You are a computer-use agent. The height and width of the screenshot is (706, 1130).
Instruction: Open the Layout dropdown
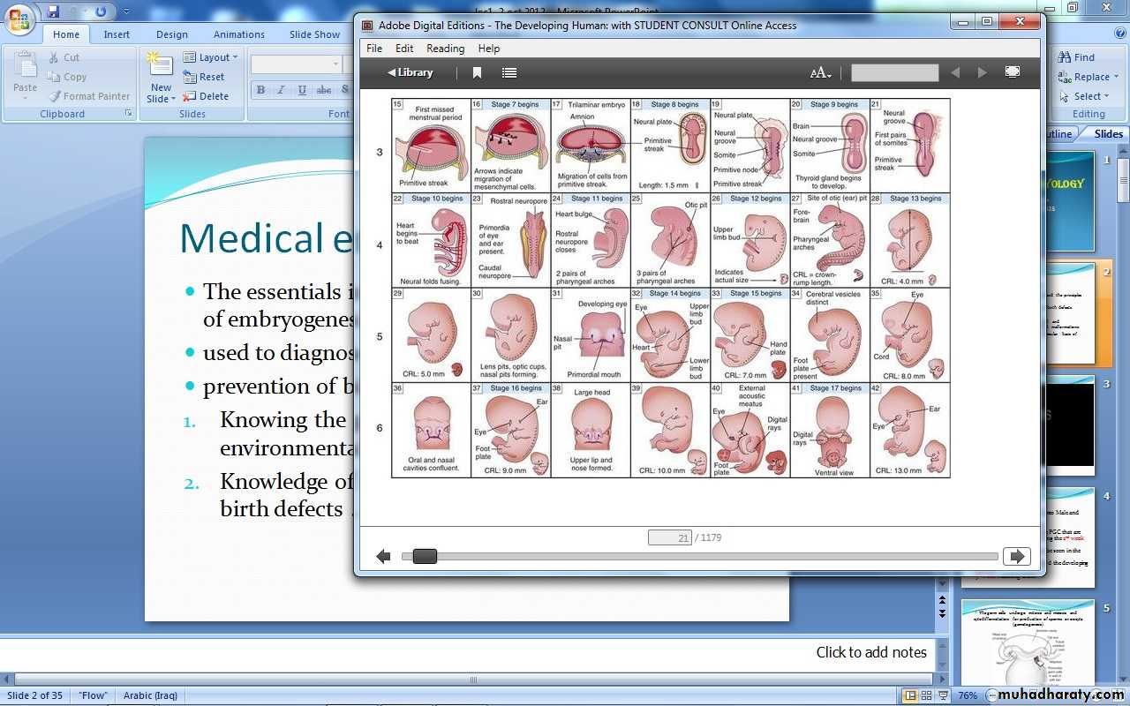[212, 57]
